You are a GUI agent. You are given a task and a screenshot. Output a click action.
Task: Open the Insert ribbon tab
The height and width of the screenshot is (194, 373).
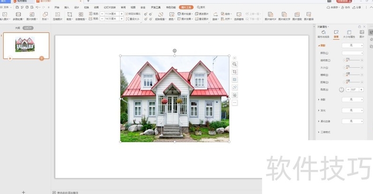point(67,8)
